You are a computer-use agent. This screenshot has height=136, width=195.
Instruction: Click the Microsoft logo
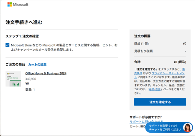tap(18, 4)
